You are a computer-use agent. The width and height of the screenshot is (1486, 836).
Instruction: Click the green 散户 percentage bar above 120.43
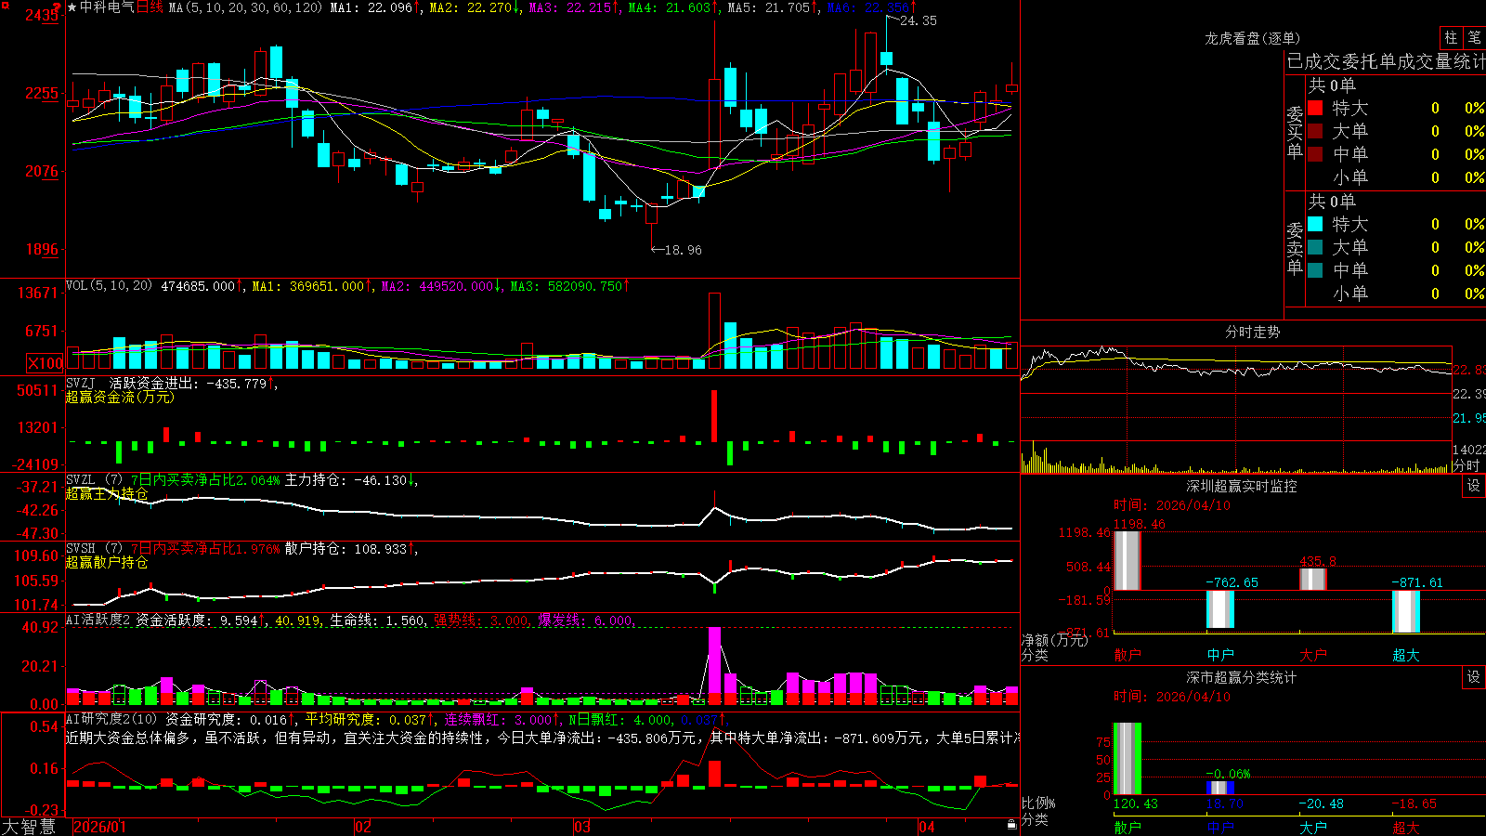point(1128,759)
